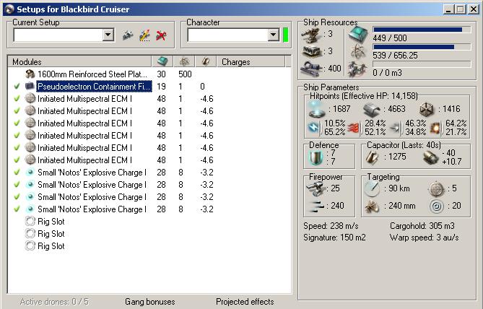This screenshot has height=309, width=483.
Task: Click the max locked targets icon beside 20
Action: tap(437, 206)
